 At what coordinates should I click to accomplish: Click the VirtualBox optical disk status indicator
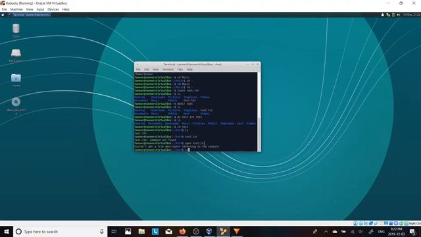pyautogui.click(x=361, y=223)
